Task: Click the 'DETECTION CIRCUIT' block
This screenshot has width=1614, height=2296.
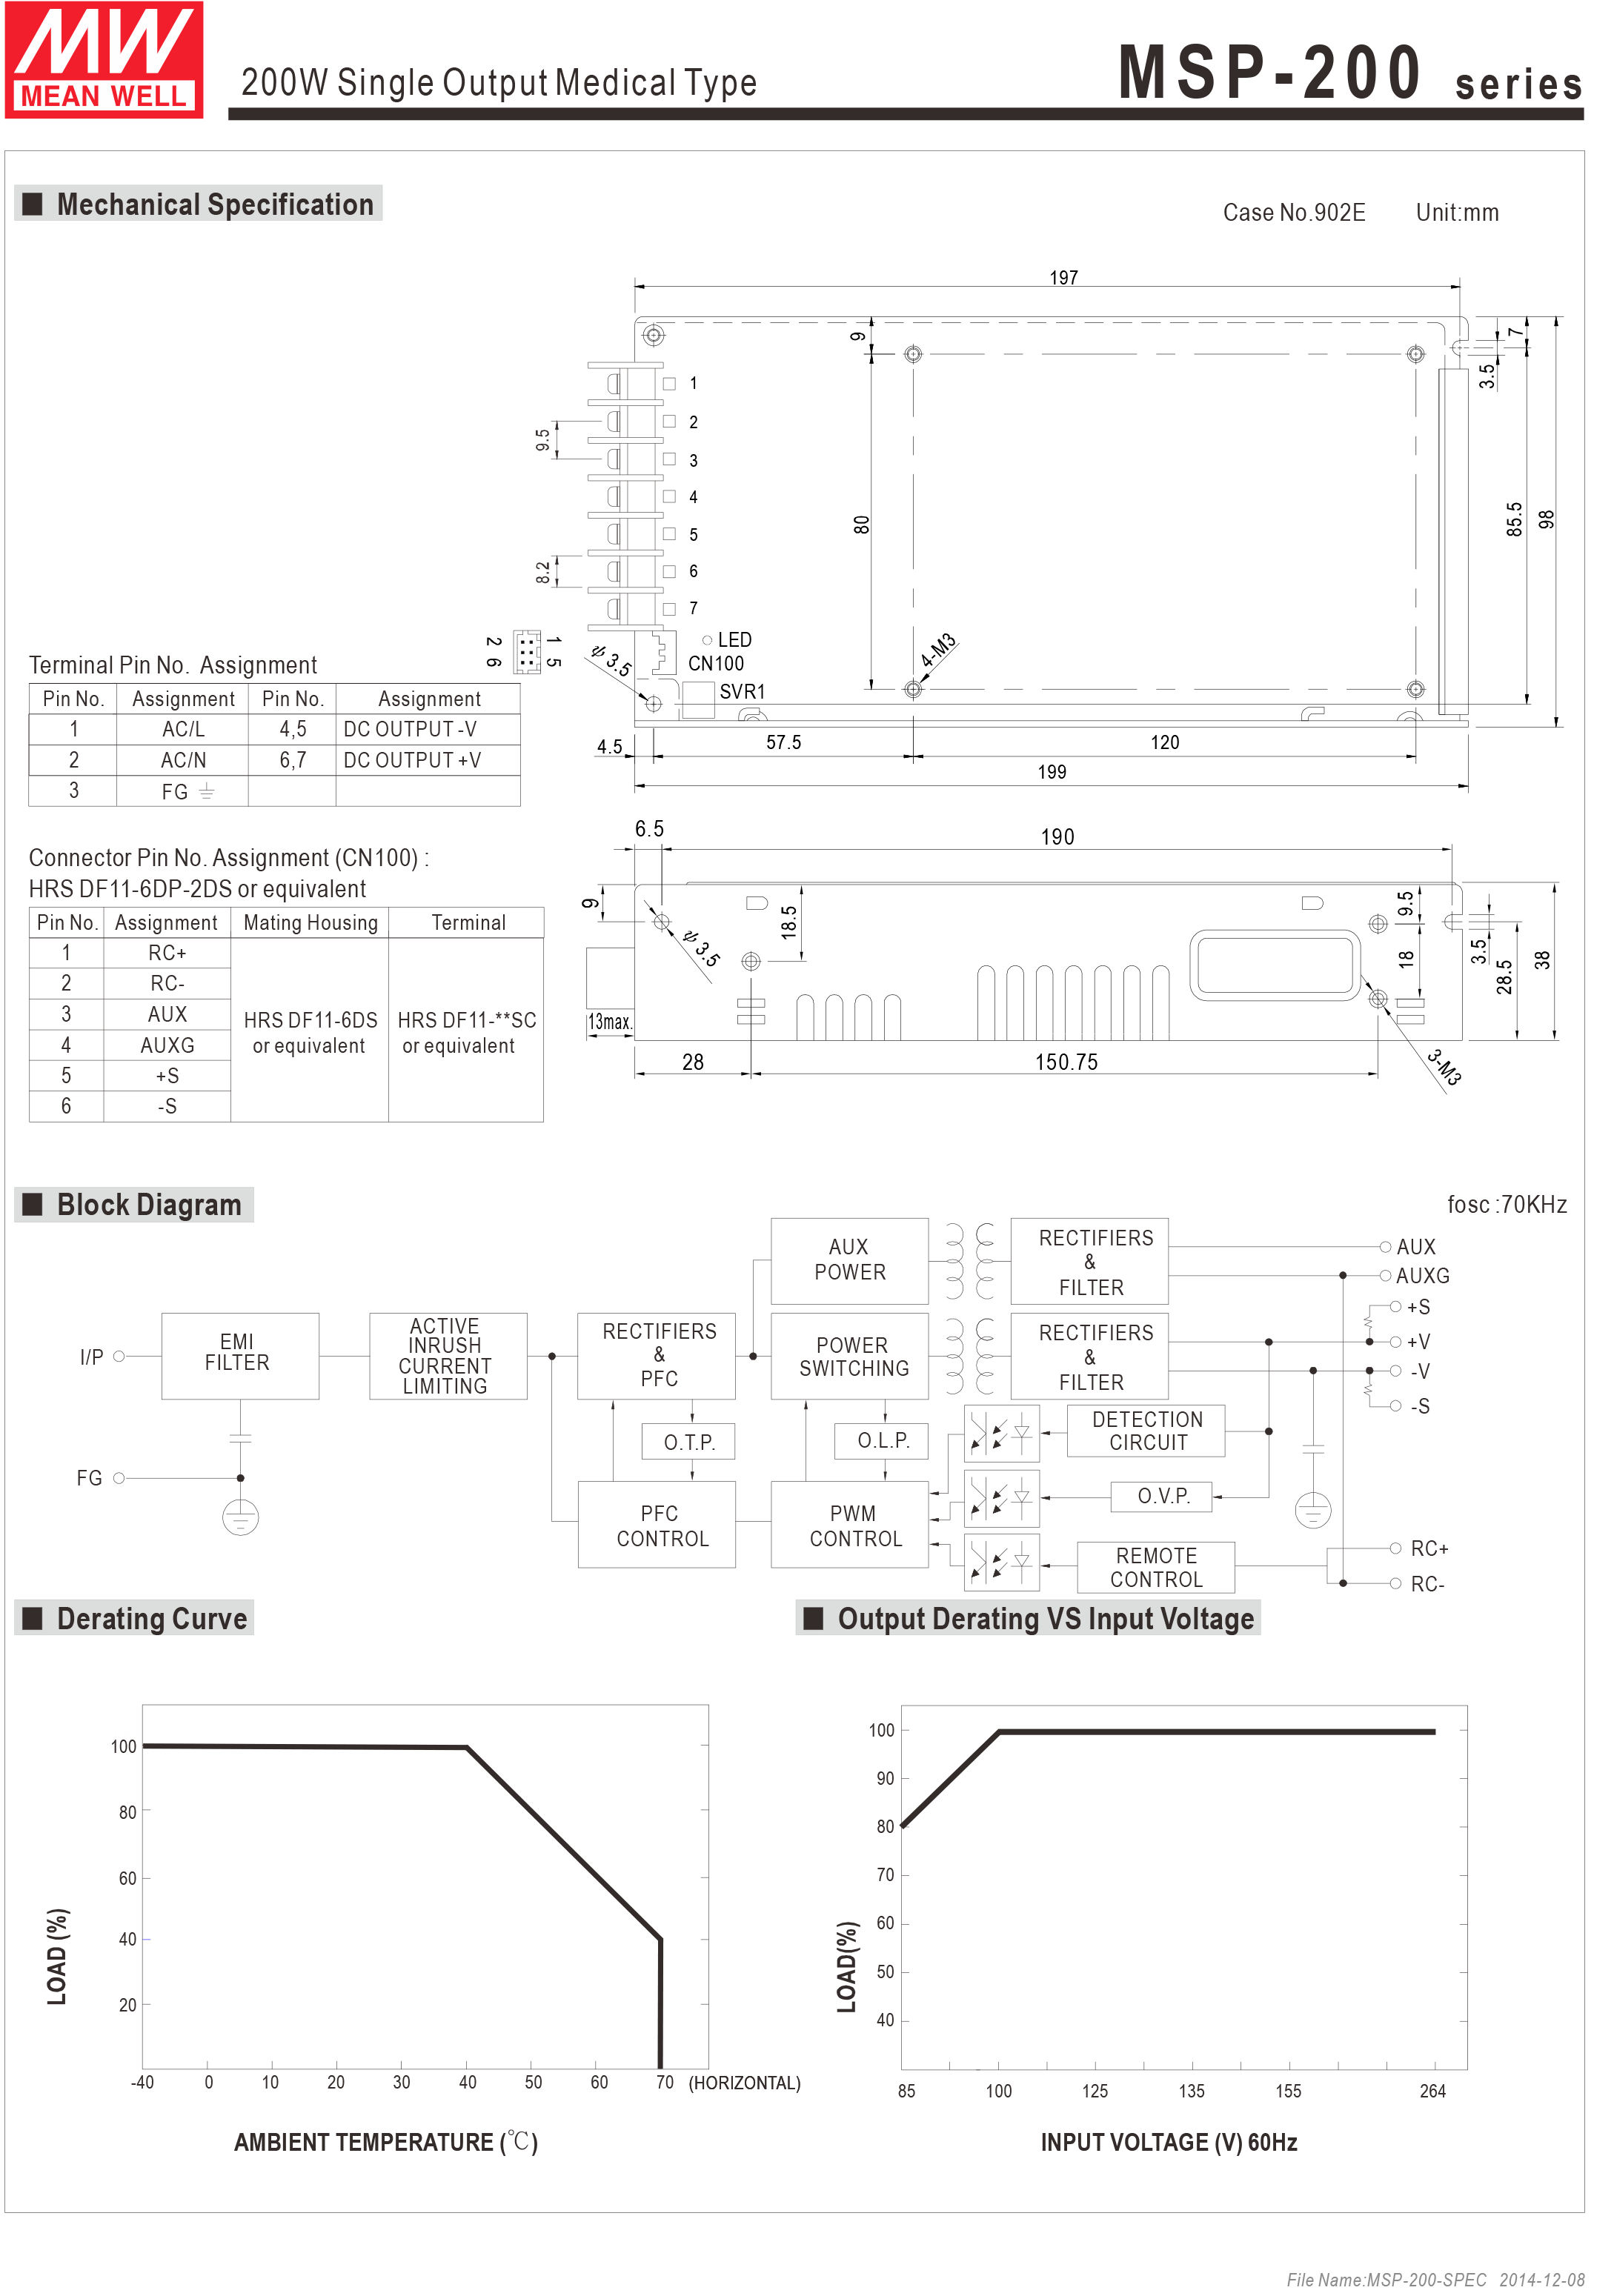Action: pos(1146,1431)
